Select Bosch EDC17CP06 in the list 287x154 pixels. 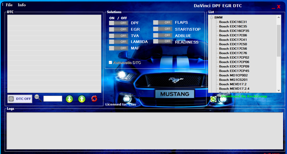coord(234,62)
